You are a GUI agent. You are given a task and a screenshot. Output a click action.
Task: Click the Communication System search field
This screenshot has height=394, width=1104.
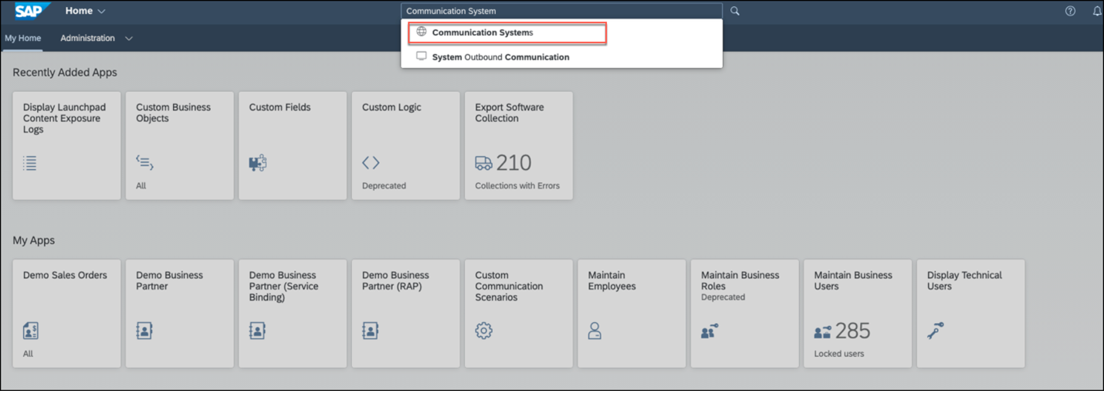tap(561, 11)
